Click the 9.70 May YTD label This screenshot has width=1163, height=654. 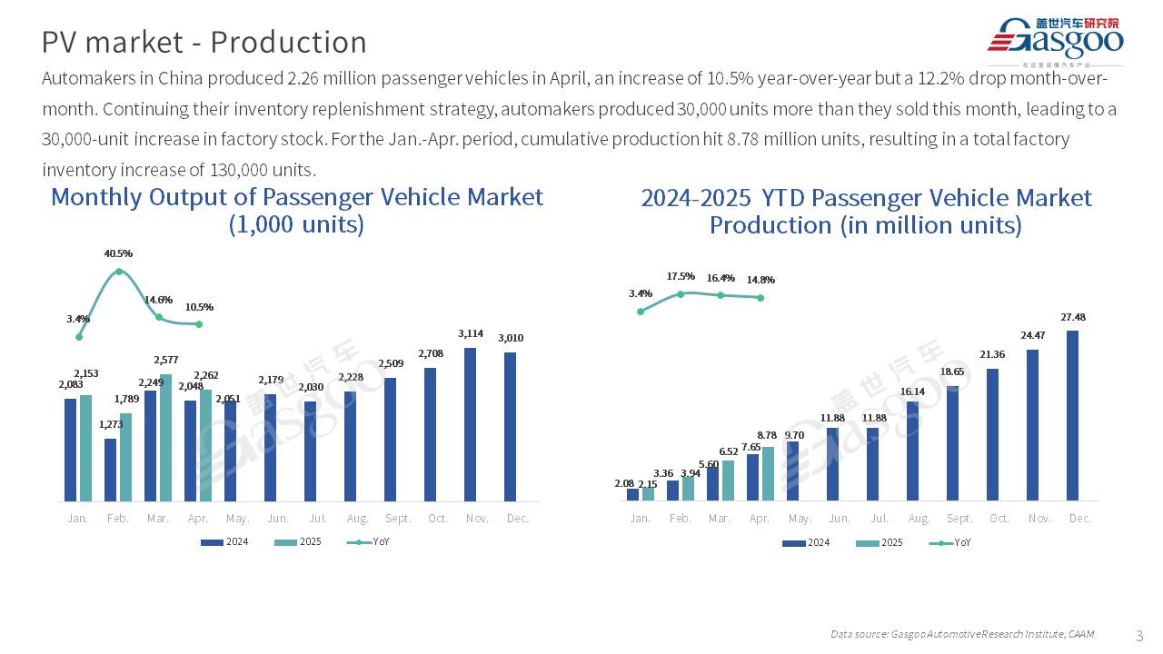[x=795, y=435]
